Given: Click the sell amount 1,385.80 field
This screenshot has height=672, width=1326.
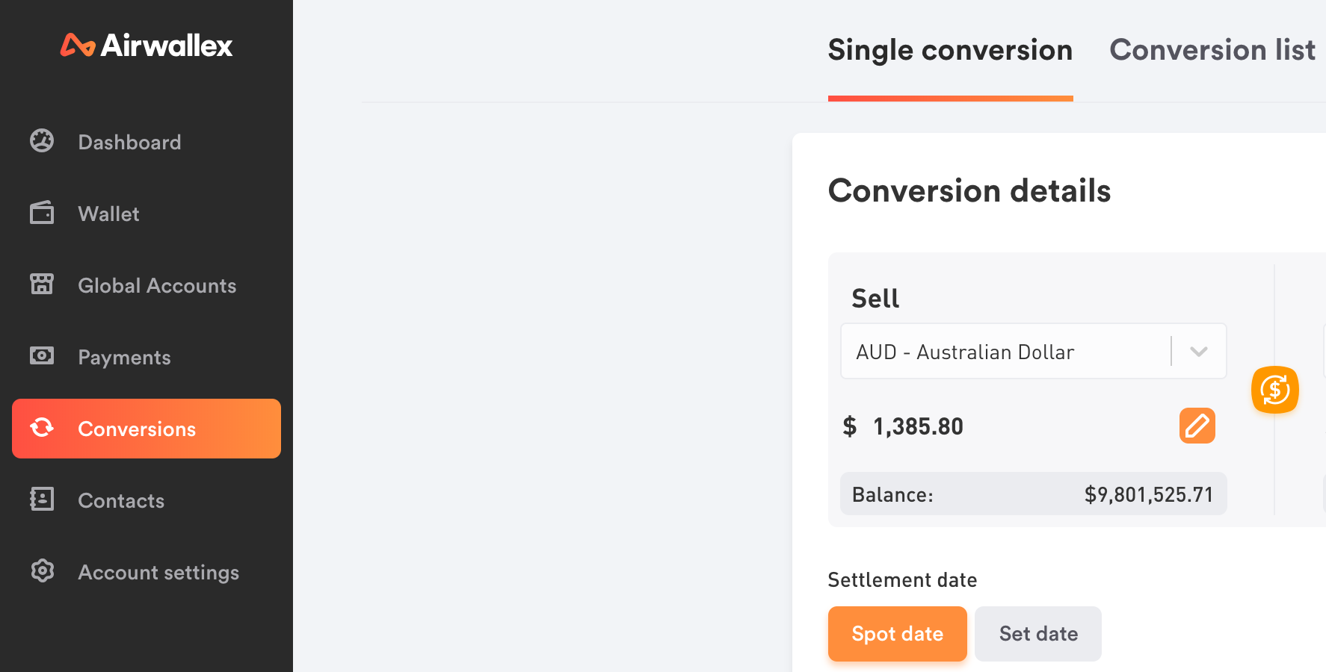Looking at the screenshot, I should 918,426.
